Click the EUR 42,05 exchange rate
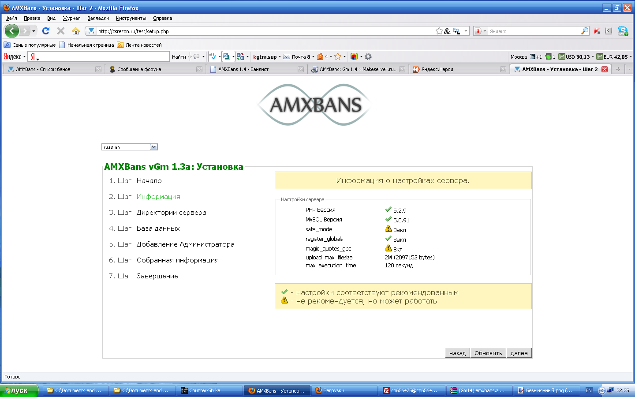 612,56
